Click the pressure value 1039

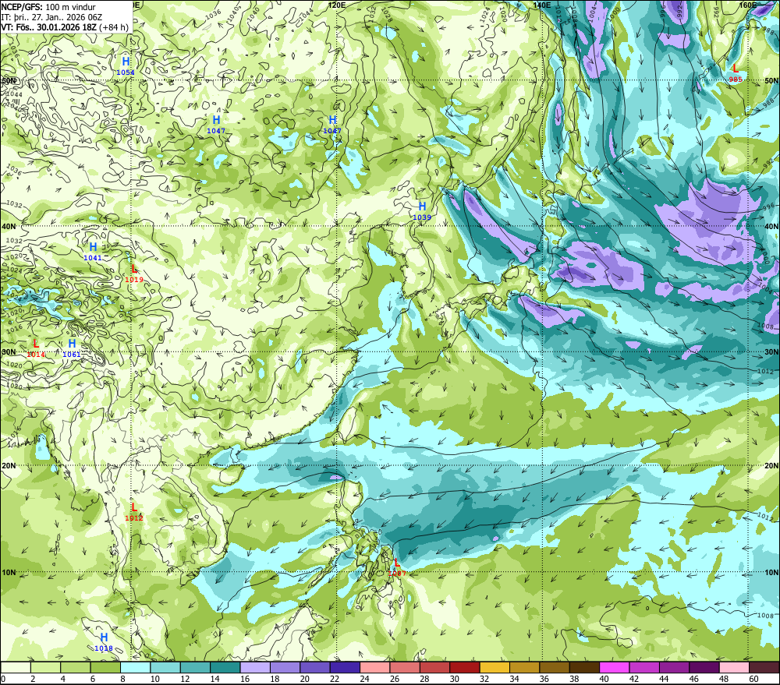(x=422, y=217)
